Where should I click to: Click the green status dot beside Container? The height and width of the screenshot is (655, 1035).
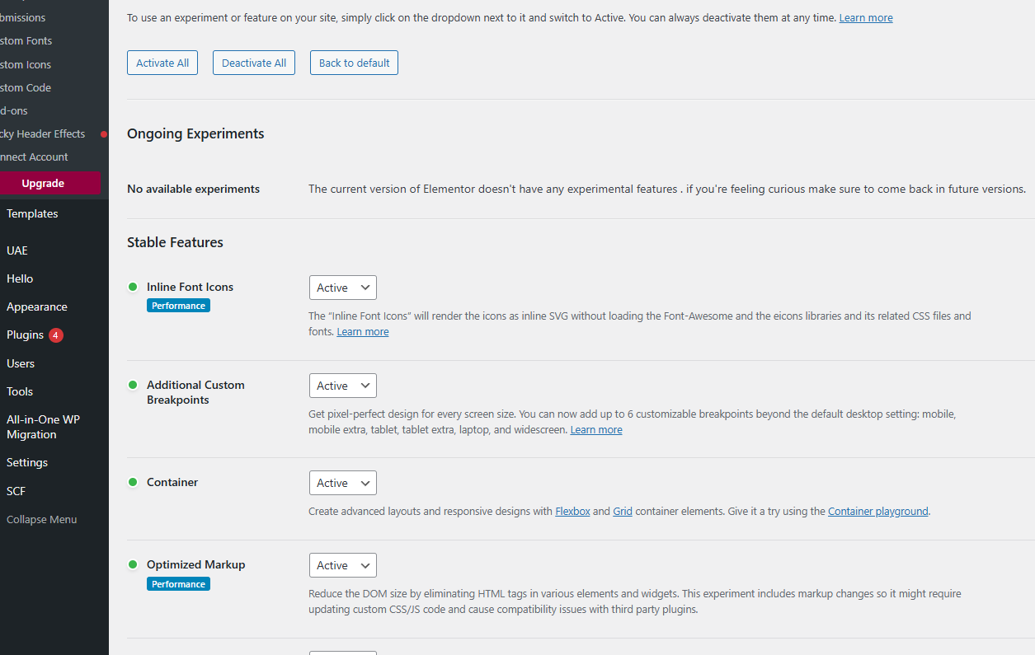(133, 482)
